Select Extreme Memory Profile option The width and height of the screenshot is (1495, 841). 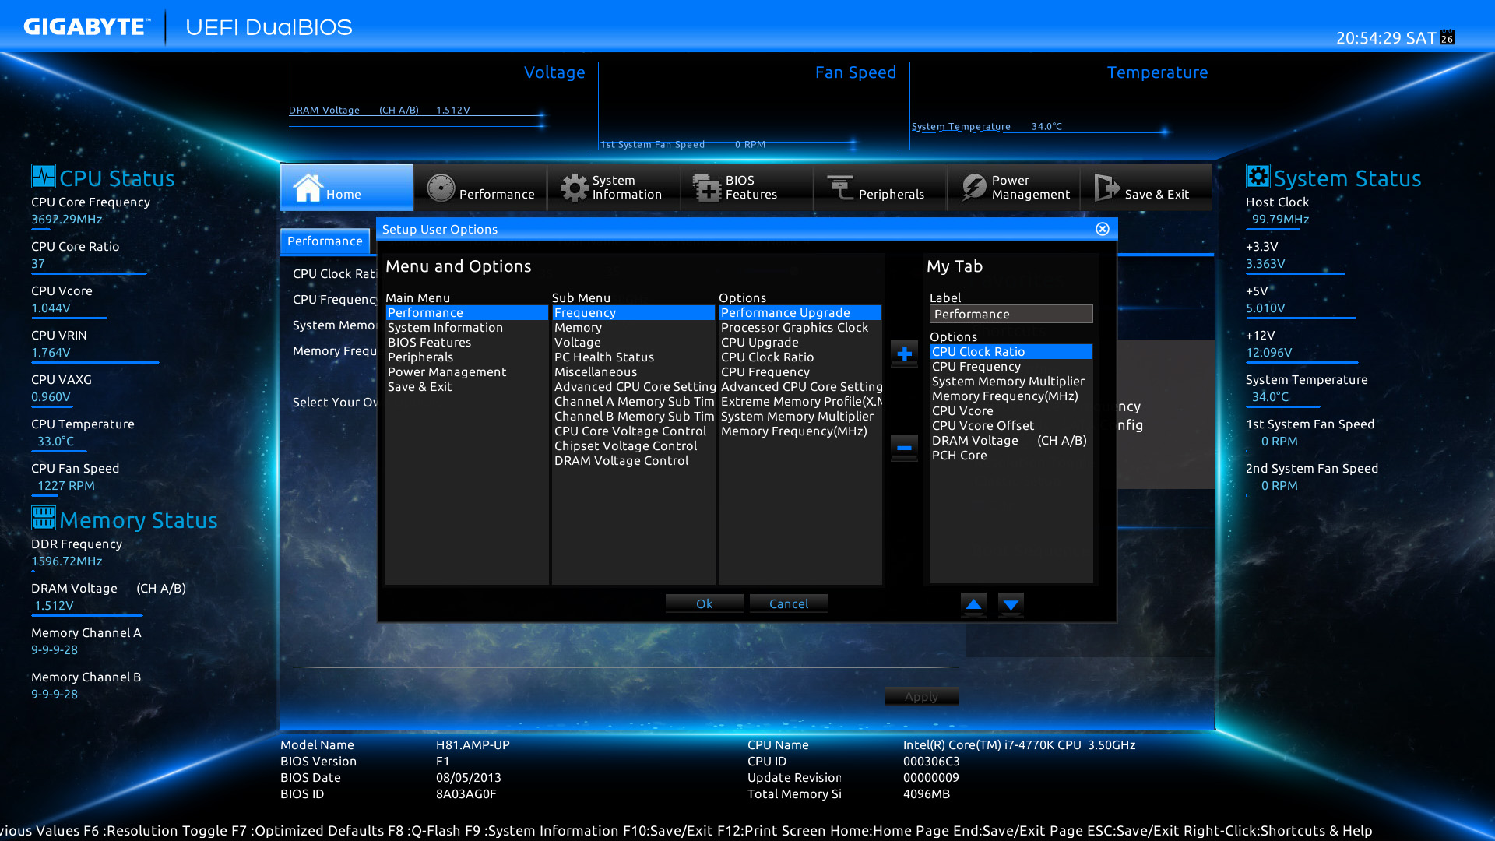tap(800, 402)
